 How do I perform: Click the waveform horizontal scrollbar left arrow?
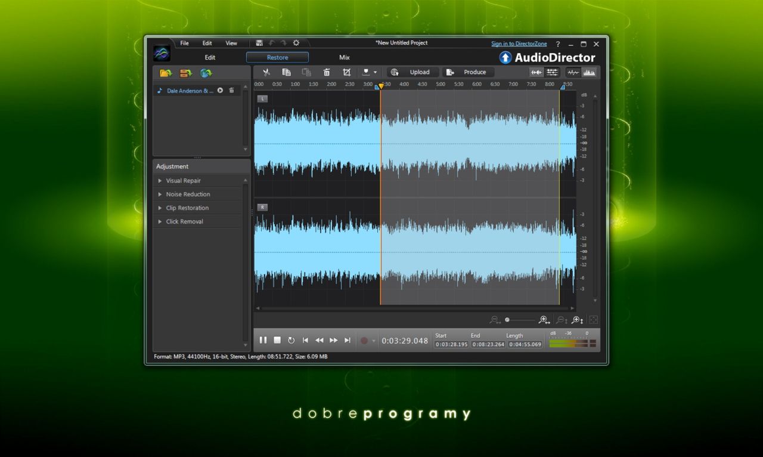tap(258, 308)
